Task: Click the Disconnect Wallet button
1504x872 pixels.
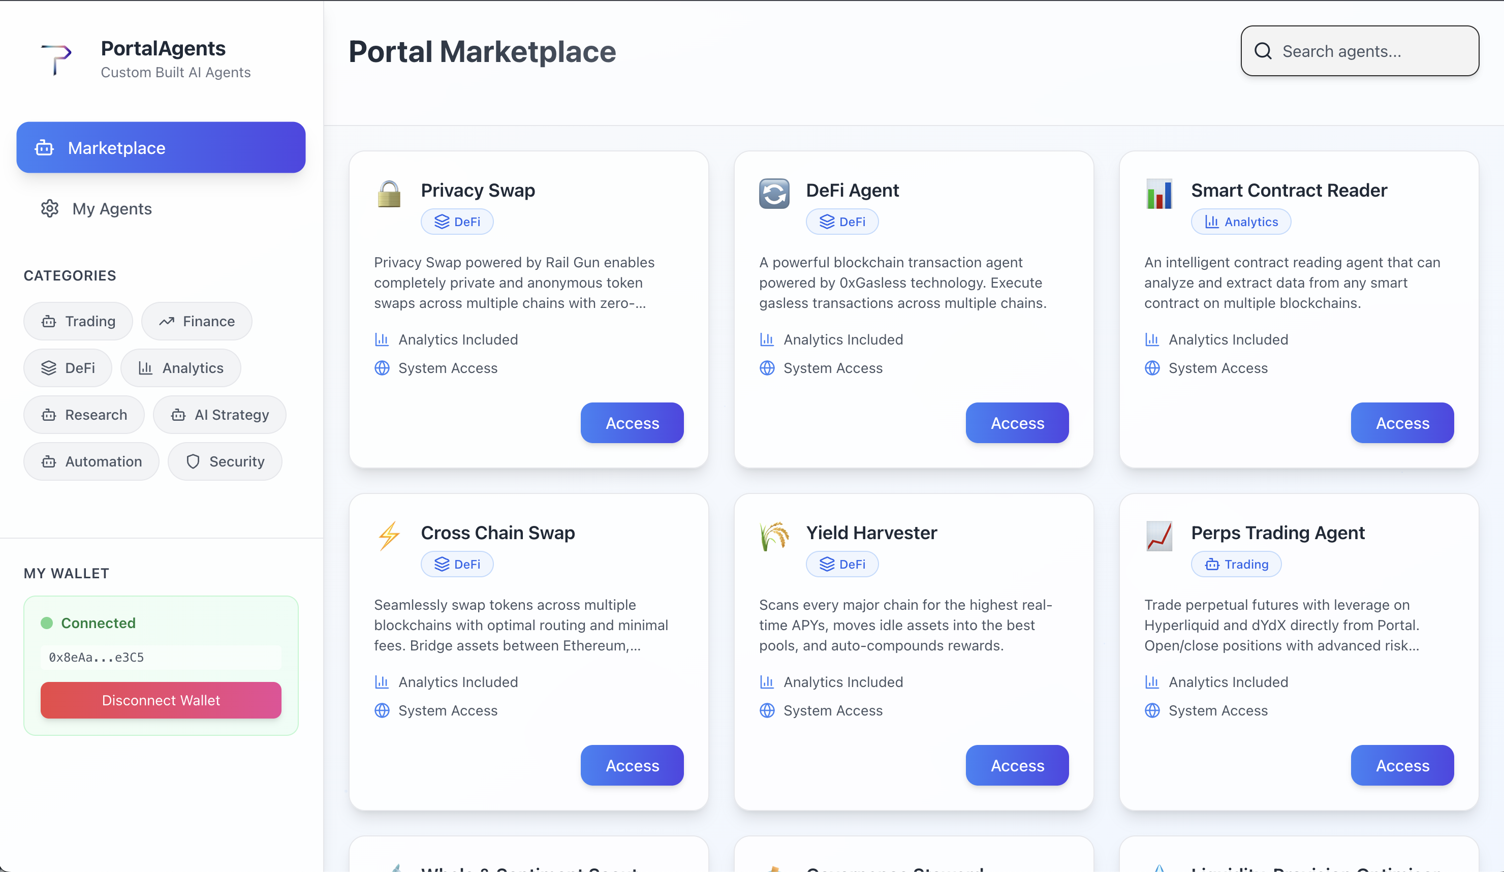Action: [161, 700]
